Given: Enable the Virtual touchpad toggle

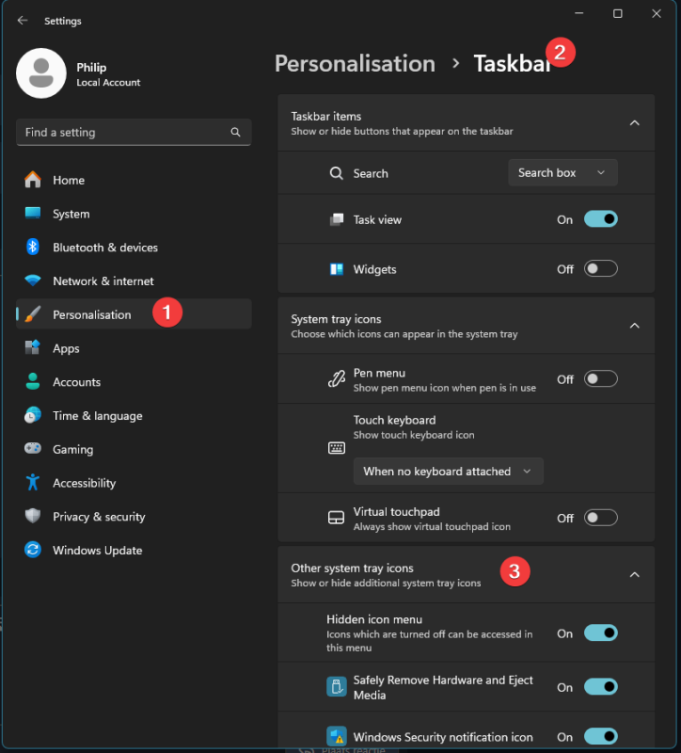Looking at the screenshot, I should click(600, 518).
